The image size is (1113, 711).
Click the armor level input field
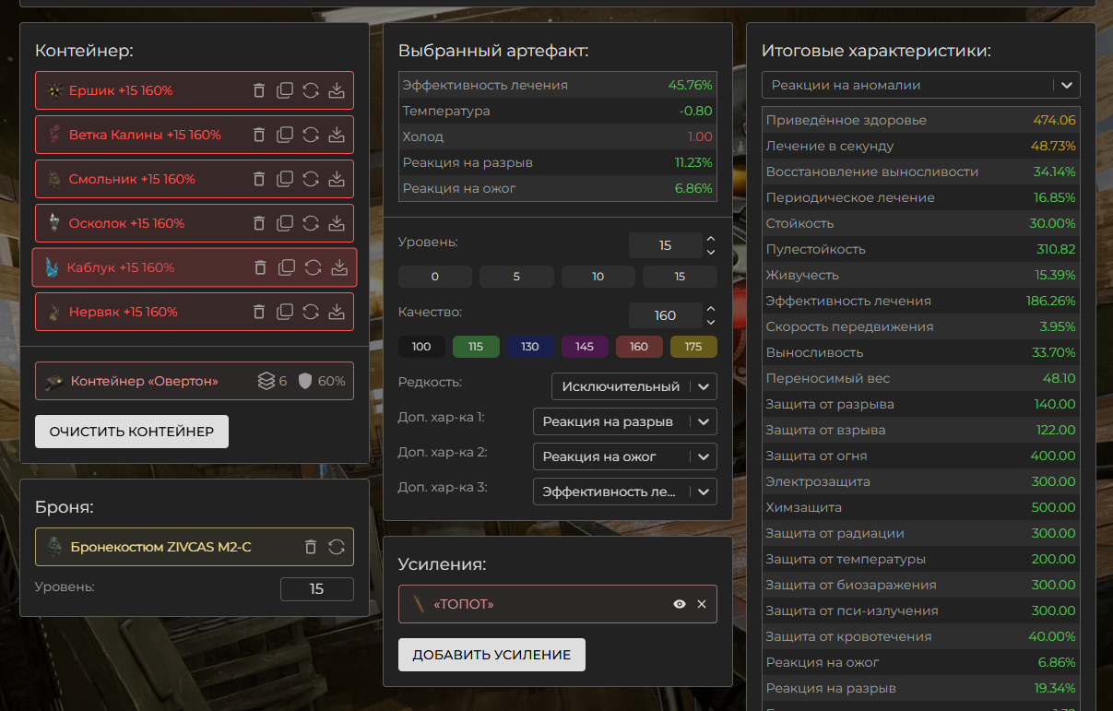click(x=316, y=588)
